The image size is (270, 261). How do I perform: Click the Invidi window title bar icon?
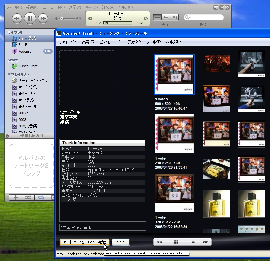click(x=59, y=33)
